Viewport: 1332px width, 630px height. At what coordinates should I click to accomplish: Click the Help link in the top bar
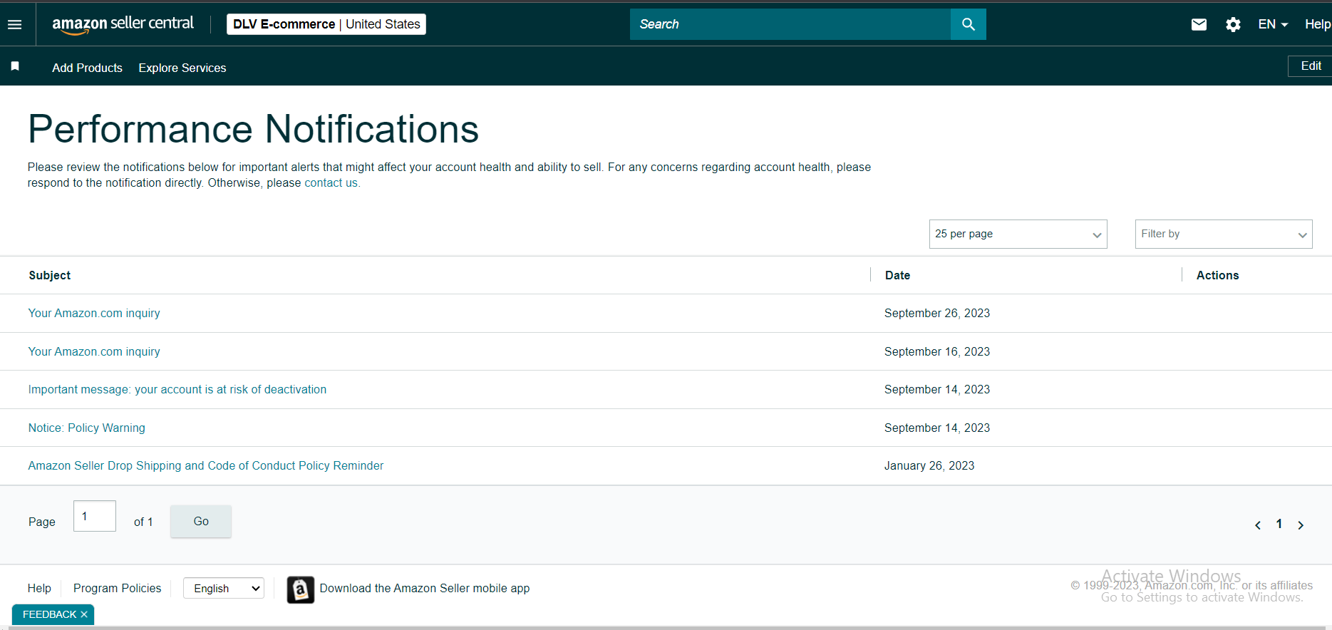click(1318, 24)
